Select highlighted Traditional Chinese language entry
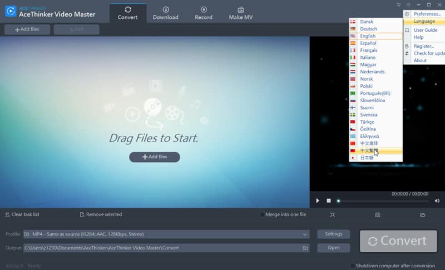 tap(376, 151)
